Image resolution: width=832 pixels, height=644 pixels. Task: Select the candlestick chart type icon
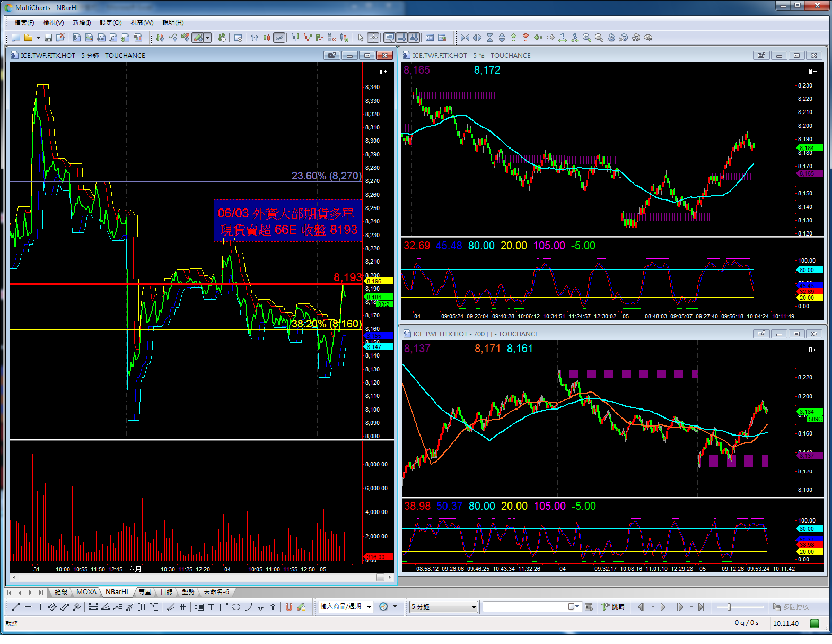click(267, 38)
